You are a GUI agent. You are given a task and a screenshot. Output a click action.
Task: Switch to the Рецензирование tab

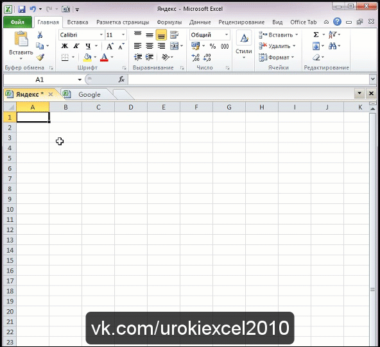[x=241, y=22]
